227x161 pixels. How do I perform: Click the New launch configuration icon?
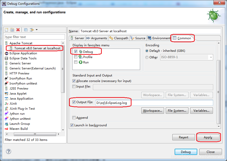tap(7, 30)
